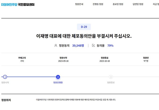Click the checkmark icon beside 동의율
159x110 pixels.
pyautogui.click(x=93, y=45)
